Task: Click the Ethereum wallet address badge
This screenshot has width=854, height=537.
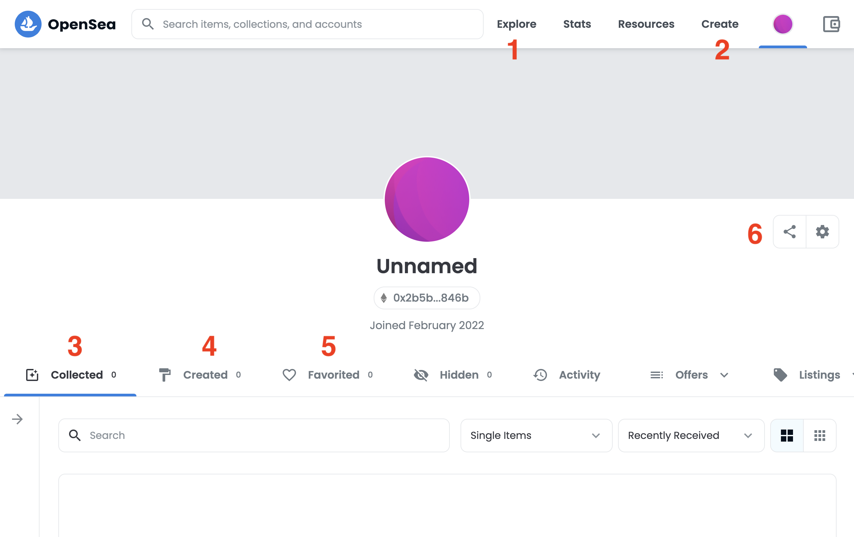Action: click(427, 298)
